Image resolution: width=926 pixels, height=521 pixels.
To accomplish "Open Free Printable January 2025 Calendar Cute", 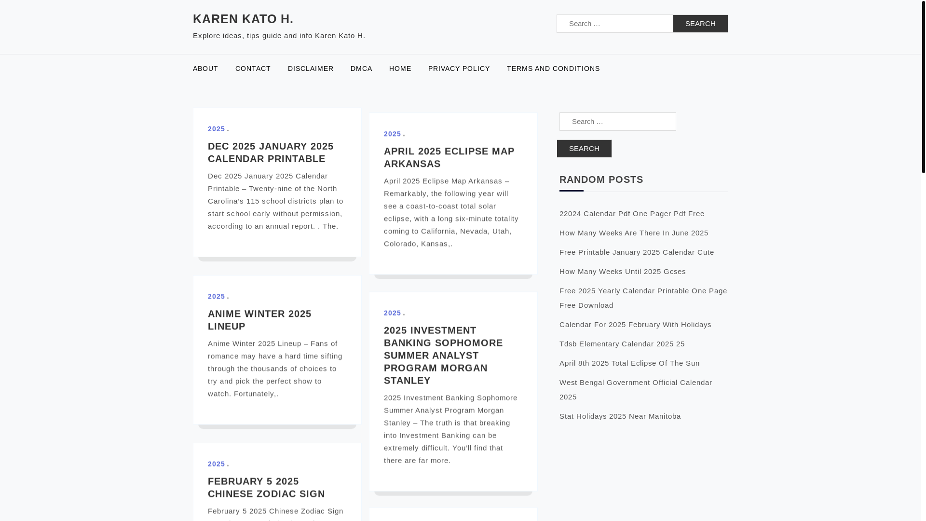I will [637, 252].
